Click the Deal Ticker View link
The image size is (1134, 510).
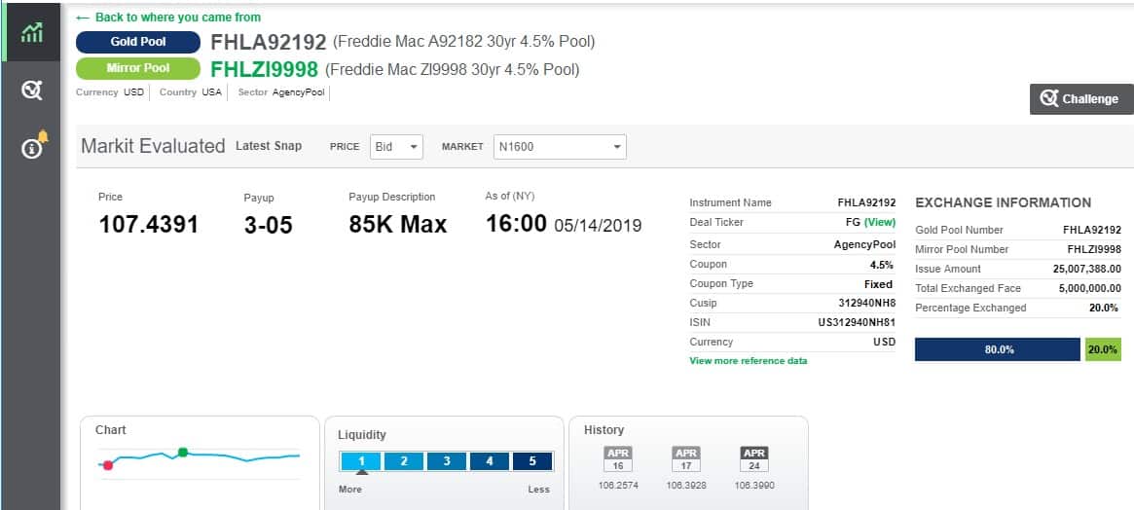[x=879, y=222]
